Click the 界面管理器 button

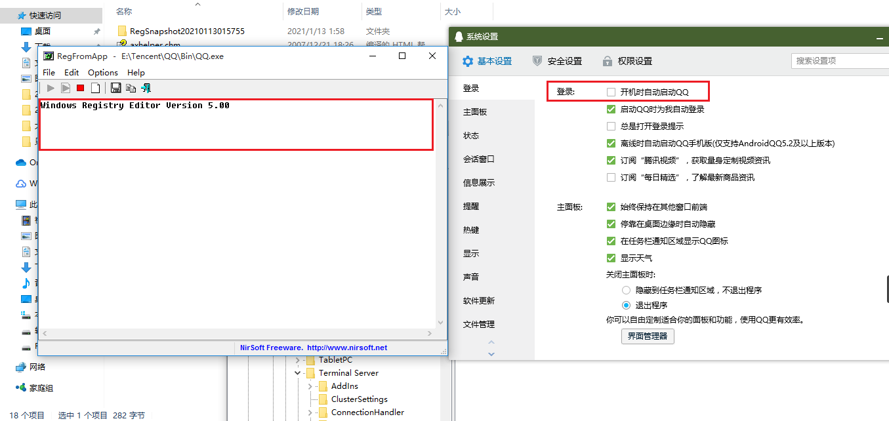tap(648, 336)
